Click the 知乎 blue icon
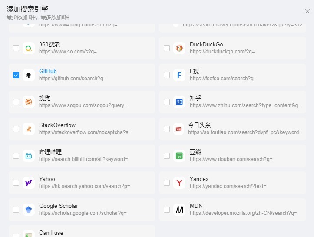 click(x=179, y=102)
